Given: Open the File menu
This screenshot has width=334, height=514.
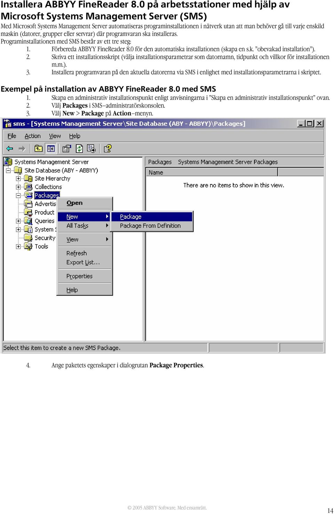Looking at the screenshot, I should 12,136.
